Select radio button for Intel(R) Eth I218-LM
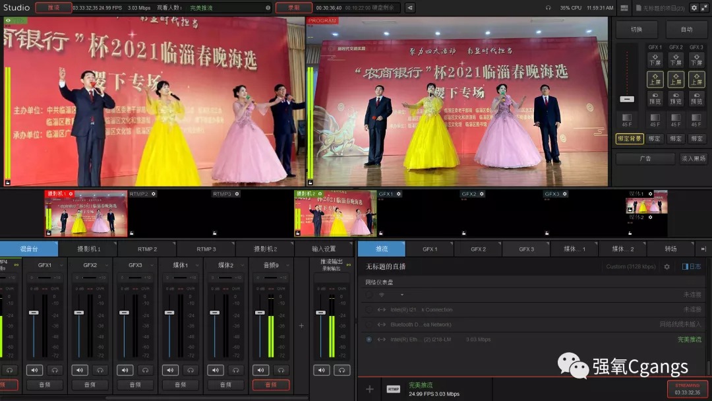The height and width of the screenshot is (401, 712). pos(369,339)
